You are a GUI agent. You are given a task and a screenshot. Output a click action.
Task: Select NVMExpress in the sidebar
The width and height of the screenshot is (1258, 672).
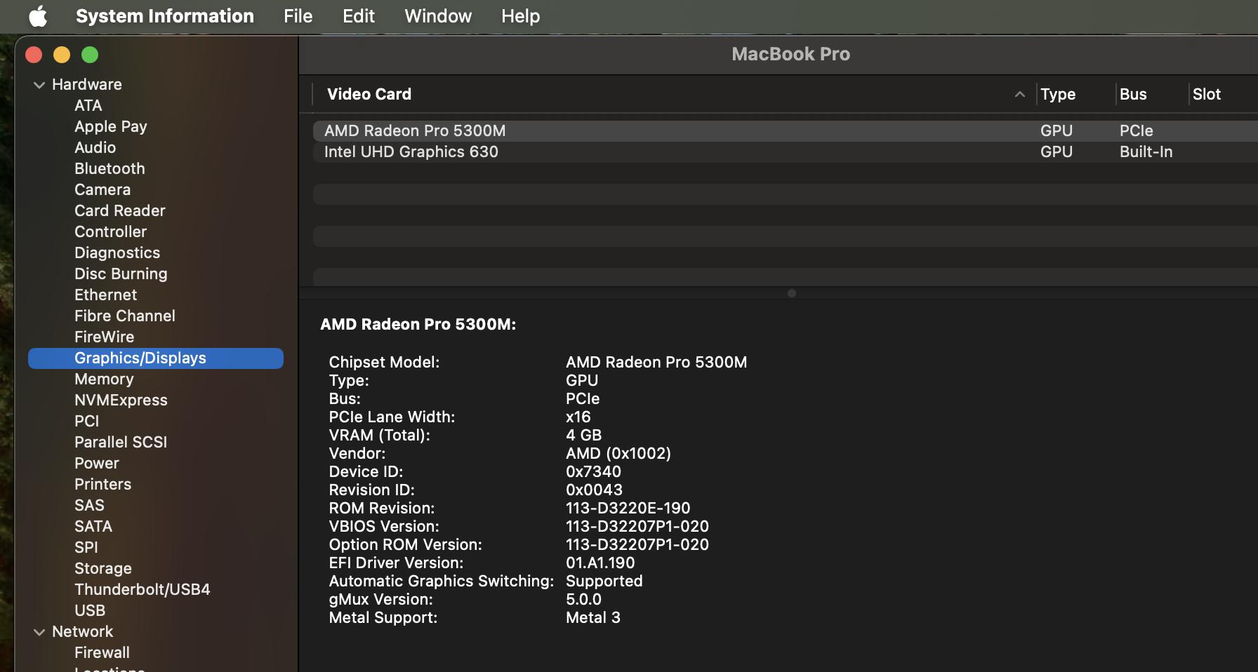tap(121, 400)
